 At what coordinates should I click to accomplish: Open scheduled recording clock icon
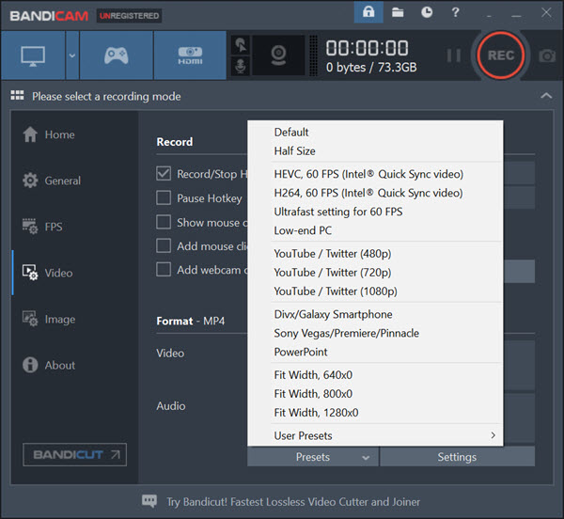pyautogui.click(x=427, y=12)
